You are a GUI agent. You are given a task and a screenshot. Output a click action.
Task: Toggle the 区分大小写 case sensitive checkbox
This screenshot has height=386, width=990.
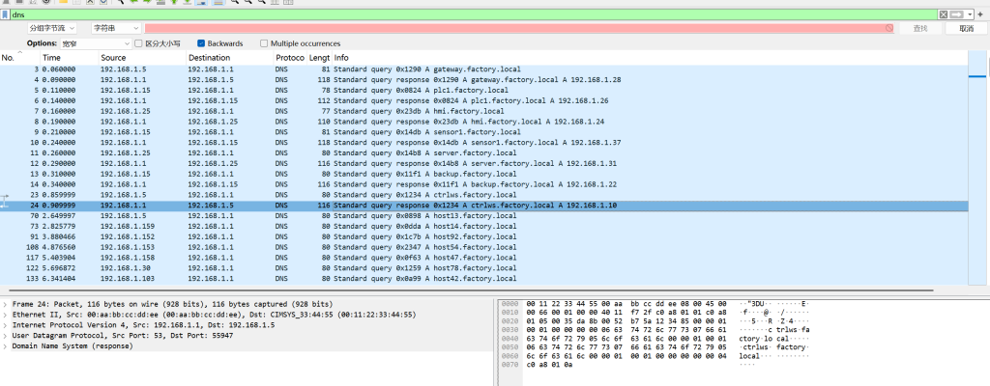tap(138, 43)
